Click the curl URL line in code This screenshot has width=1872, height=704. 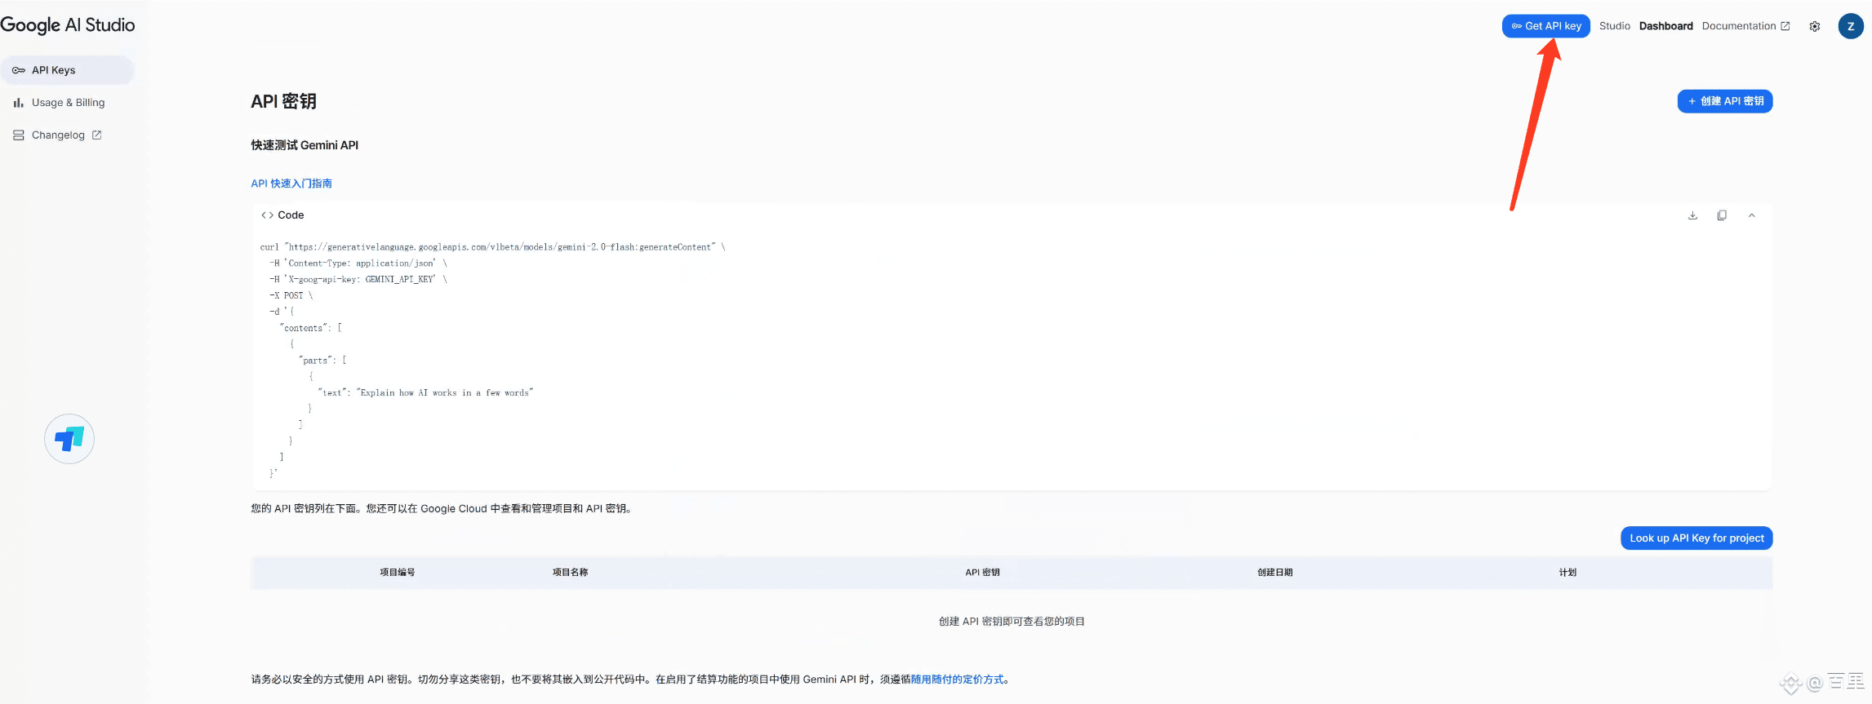[492, 247]
